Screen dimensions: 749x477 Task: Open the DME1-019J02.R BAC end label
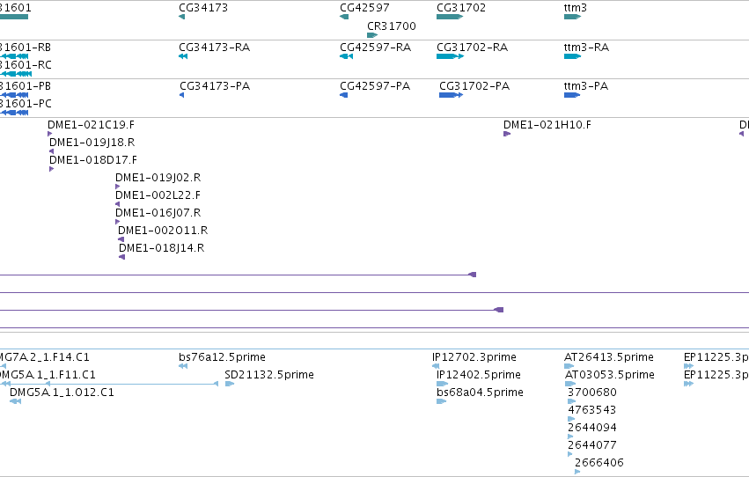click(x=158, y=178)
